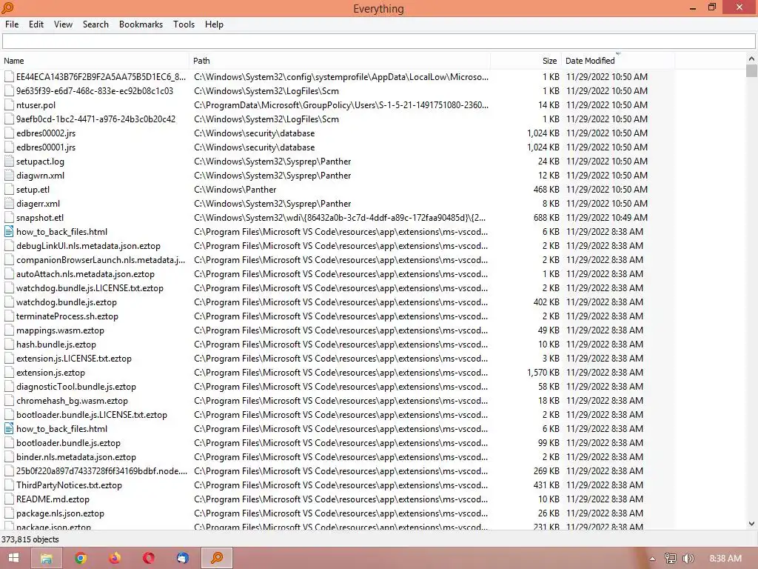This screenshot has width=758, height=569.
Task: Click the 1,570 KB size cell
Action: tap(543, 372)
